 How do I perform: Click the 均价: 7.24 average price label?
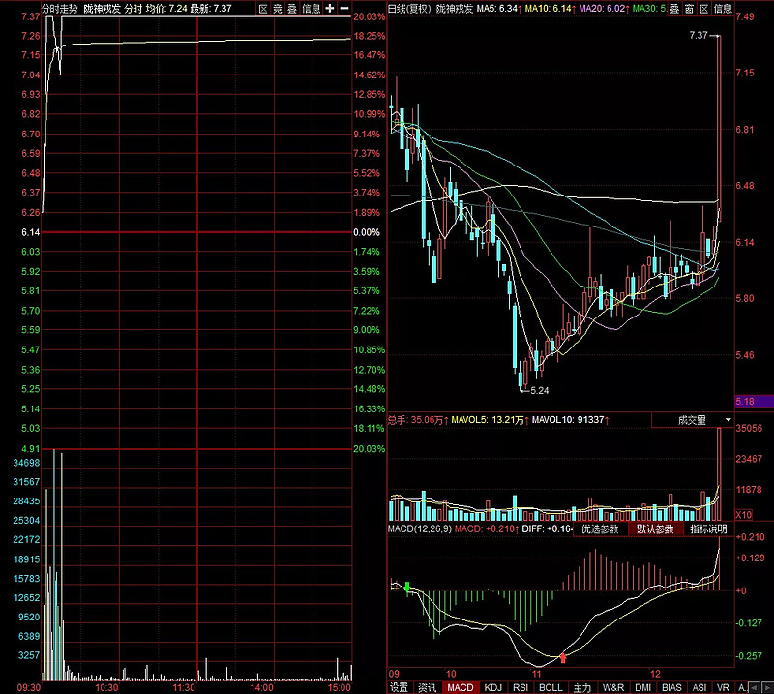[x=166, y=9]
